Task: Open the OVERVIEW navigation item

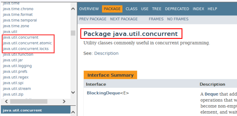Action: tap(89, 9)
